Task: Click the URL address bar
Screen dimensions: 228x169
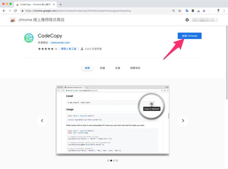Action: [x=96, y=11]
